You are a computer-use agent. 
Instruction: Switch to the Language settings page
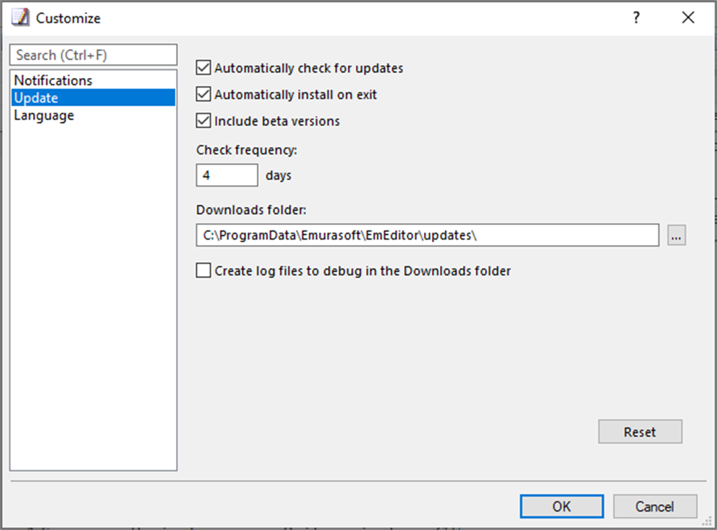(43, 115)
